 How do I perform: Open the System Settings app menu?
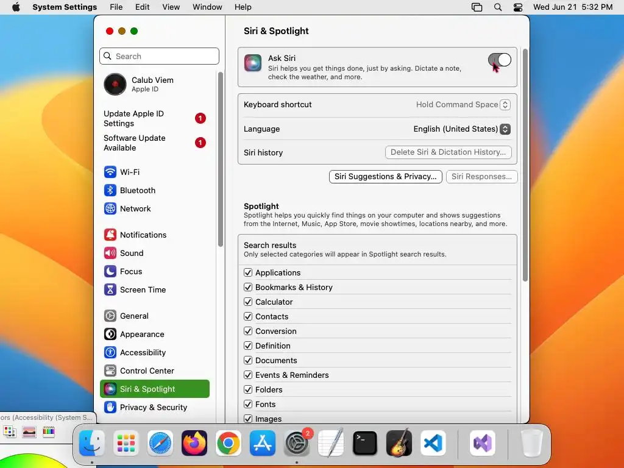(x=65, y=7)
